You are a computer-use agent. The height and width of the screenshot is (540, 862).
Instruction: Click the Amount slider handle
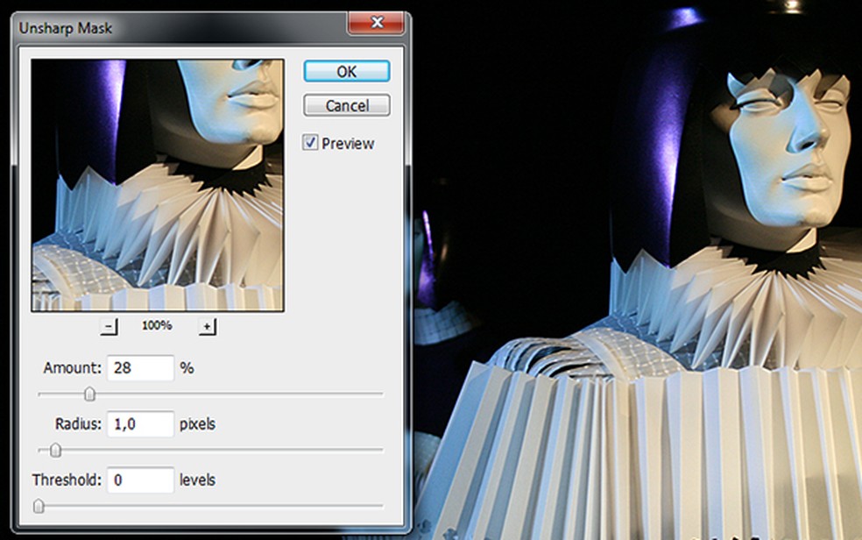pyautogui.click(x=89, y=394)
